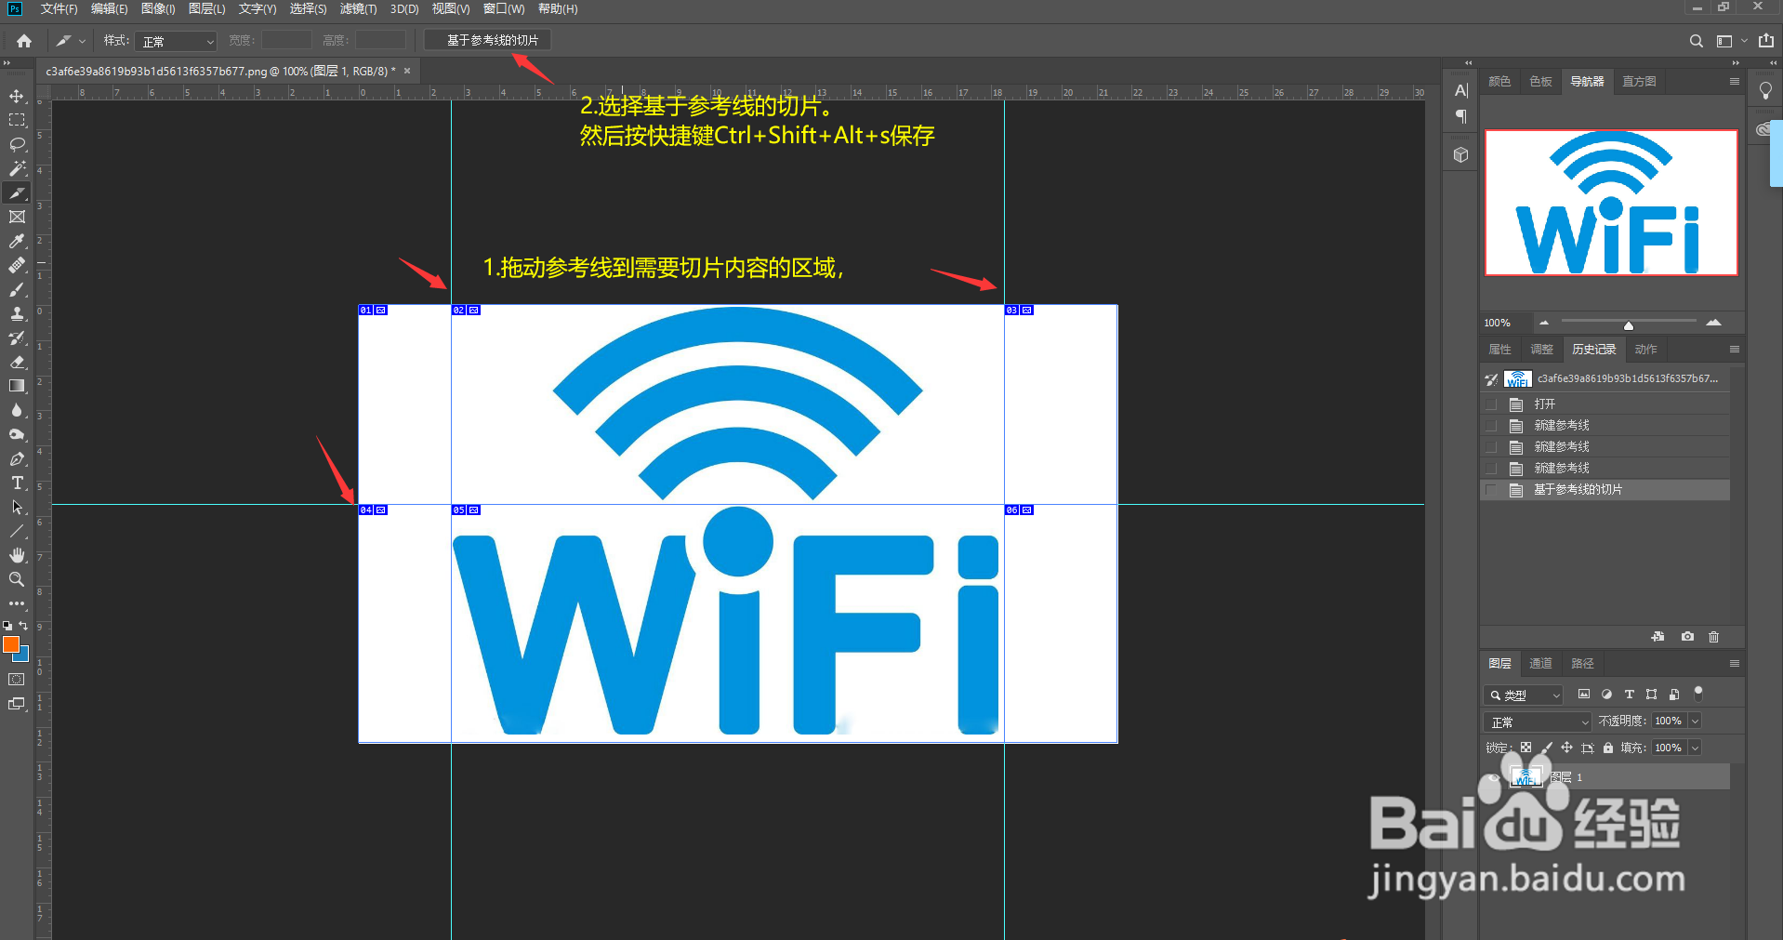Open the Layers panel menu

pyautogui.click(x=1734, y=663)
